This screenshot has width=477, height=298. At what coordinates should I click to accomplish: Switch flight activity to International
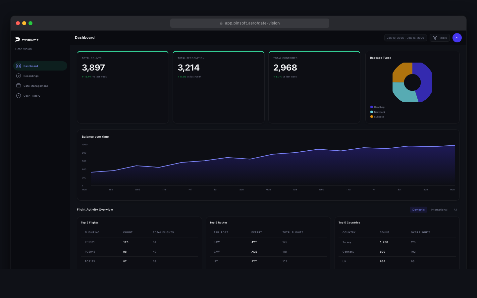click(x=439, y=210)
